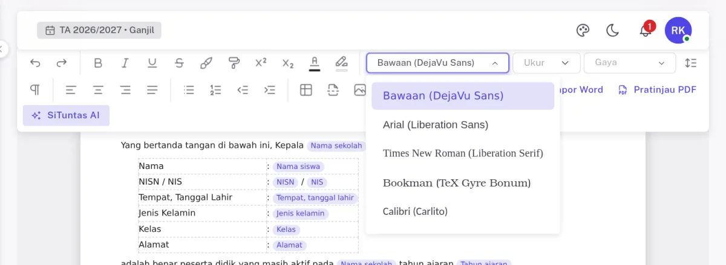The image size is (726, 265).
Task: Select the Alamat placeholder tag
Action: (289, 245)
